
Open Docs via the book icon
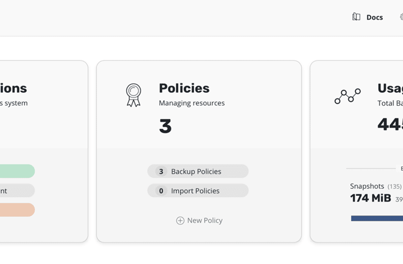(356, 17)
